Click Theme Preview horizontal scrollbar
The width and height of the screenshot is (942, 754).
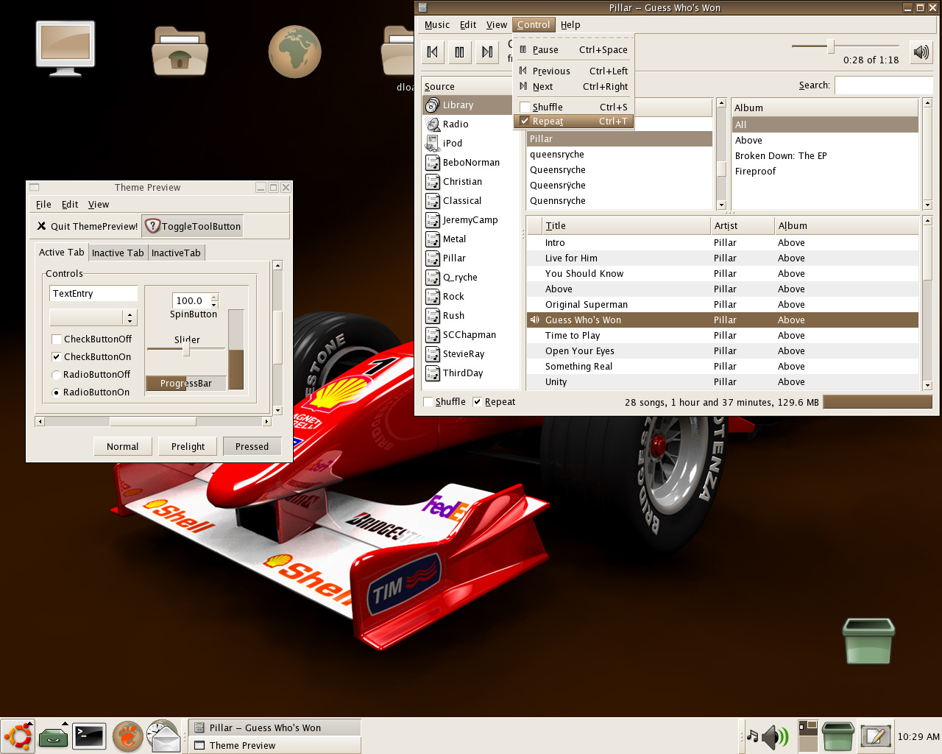click(x=153, y=422)
